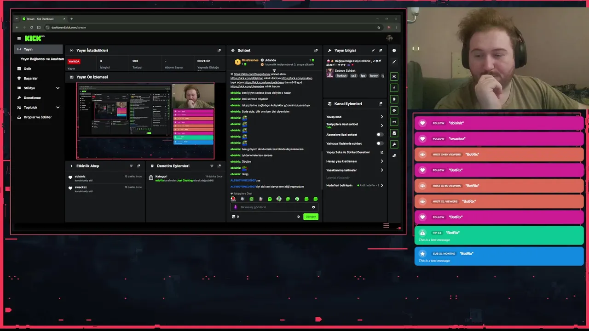589x331 pixels.
Task: Pop out the Etkinlik Akışı panel
Action: pos(139,166)
